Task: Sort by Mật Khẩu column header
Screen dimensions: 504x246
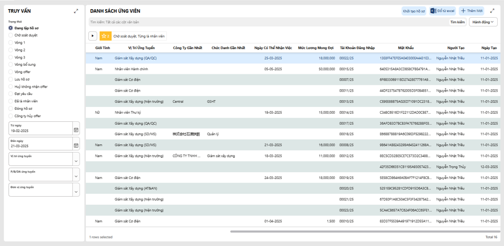Action: click(x=405, y=48)
